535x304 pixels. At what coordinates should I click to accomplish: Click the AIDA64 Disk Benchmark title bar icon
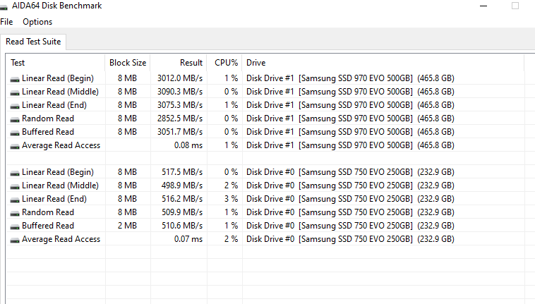pos(4,7)
